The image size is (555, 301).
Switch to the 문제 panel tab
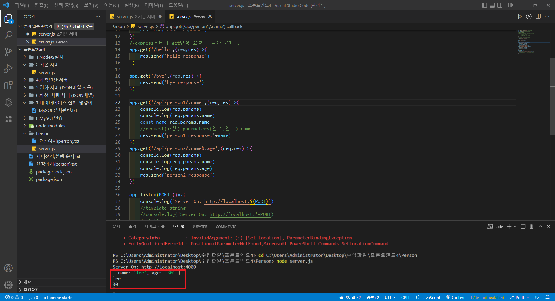click(x=116, y=227)
